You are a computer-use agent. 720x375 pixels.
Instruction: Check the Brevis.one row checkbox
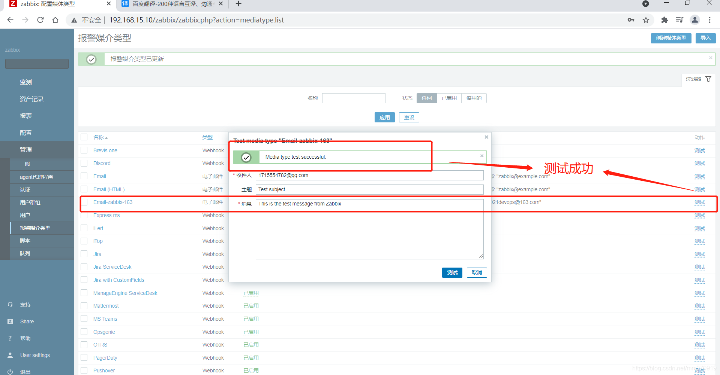coord(84,150)
